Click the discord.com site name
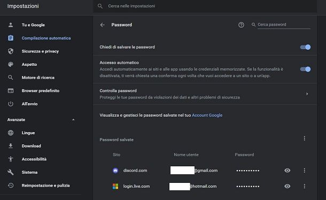326x200 pixels. [135, 171]
